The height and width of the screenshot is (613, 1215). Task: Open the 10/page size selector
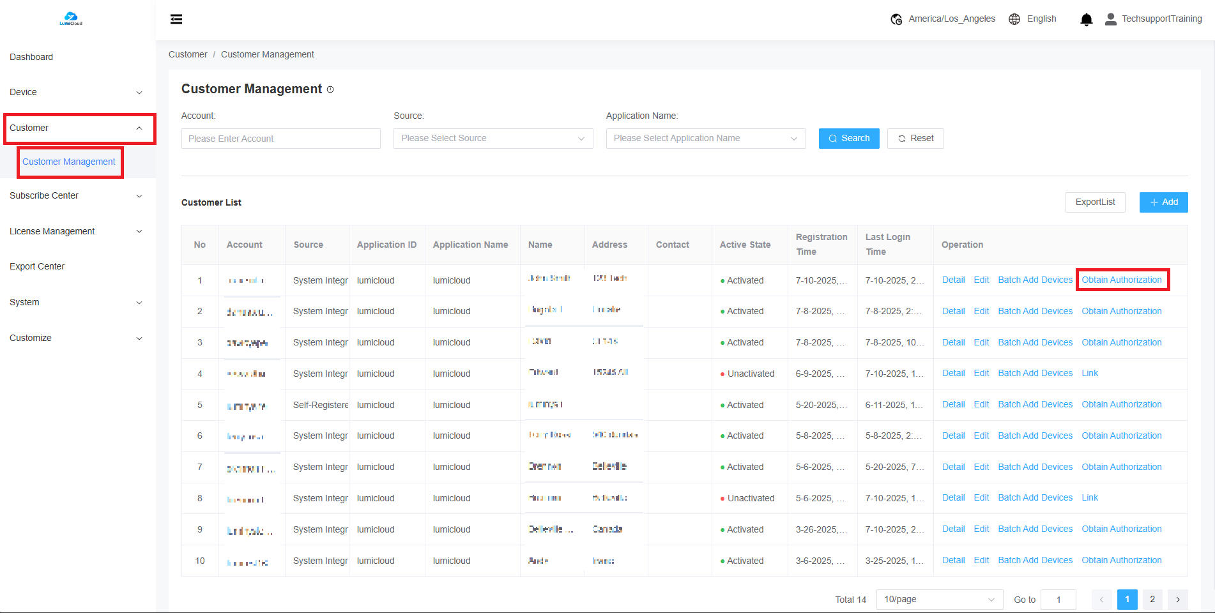point(938,600)
